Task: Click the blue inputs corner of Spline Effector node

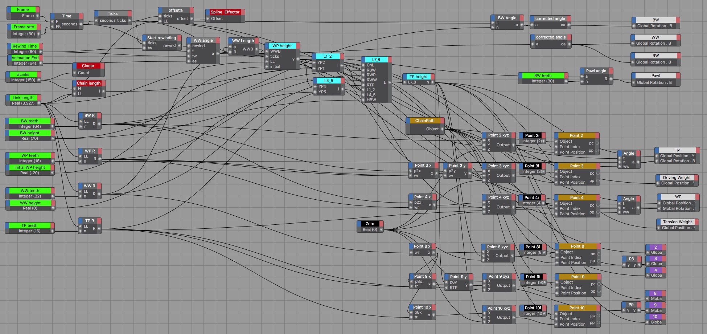Action: [x=207, y=12]
